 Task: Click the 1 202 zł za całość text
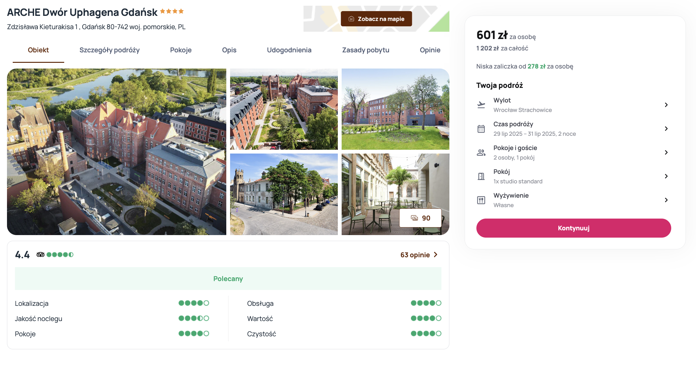click(502, 48)
